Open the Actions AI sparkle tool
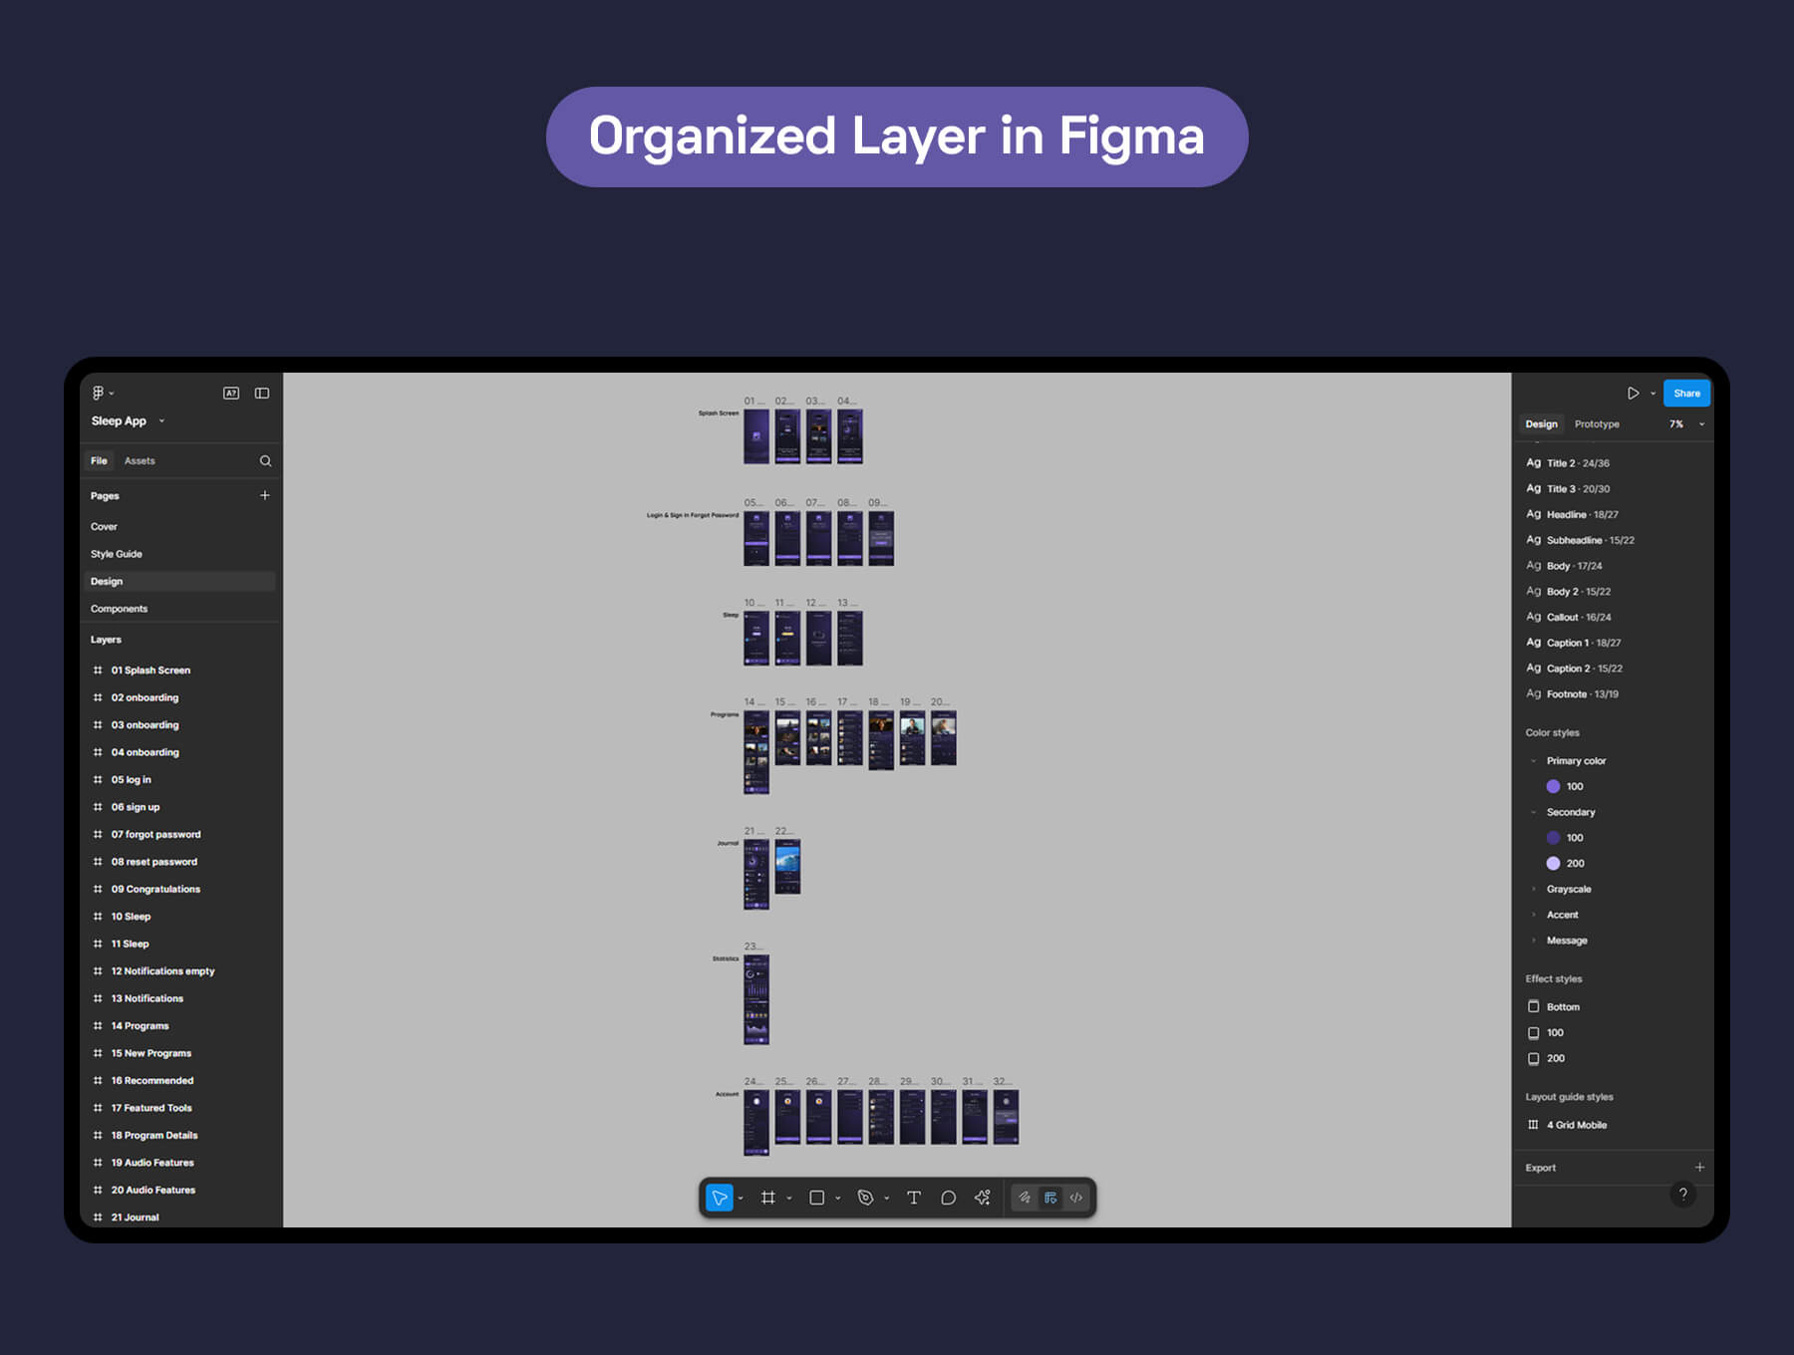This screenshot has height=1355, width=1794. [983, 1198]
